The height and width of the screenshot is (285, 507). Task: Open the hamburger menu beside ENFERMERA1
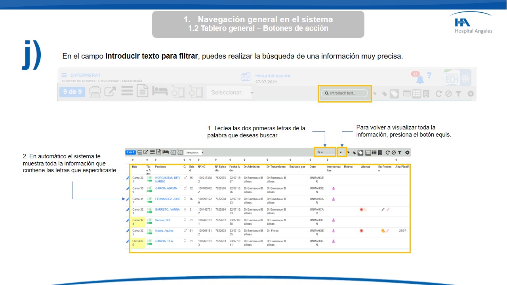point(64,75)
